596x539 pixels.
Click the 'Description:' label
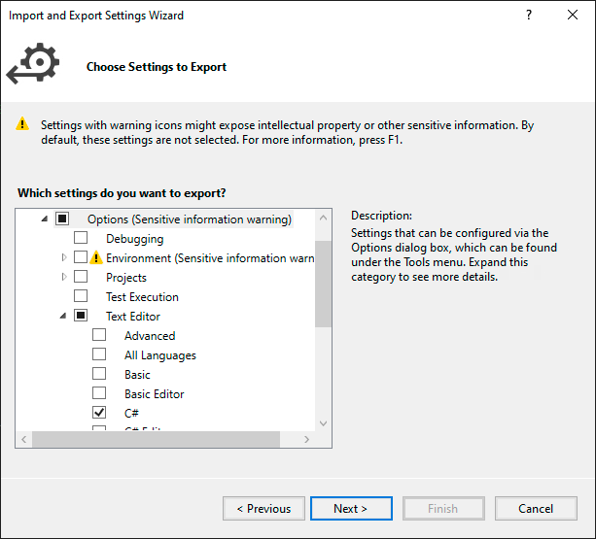click(381, 216)
